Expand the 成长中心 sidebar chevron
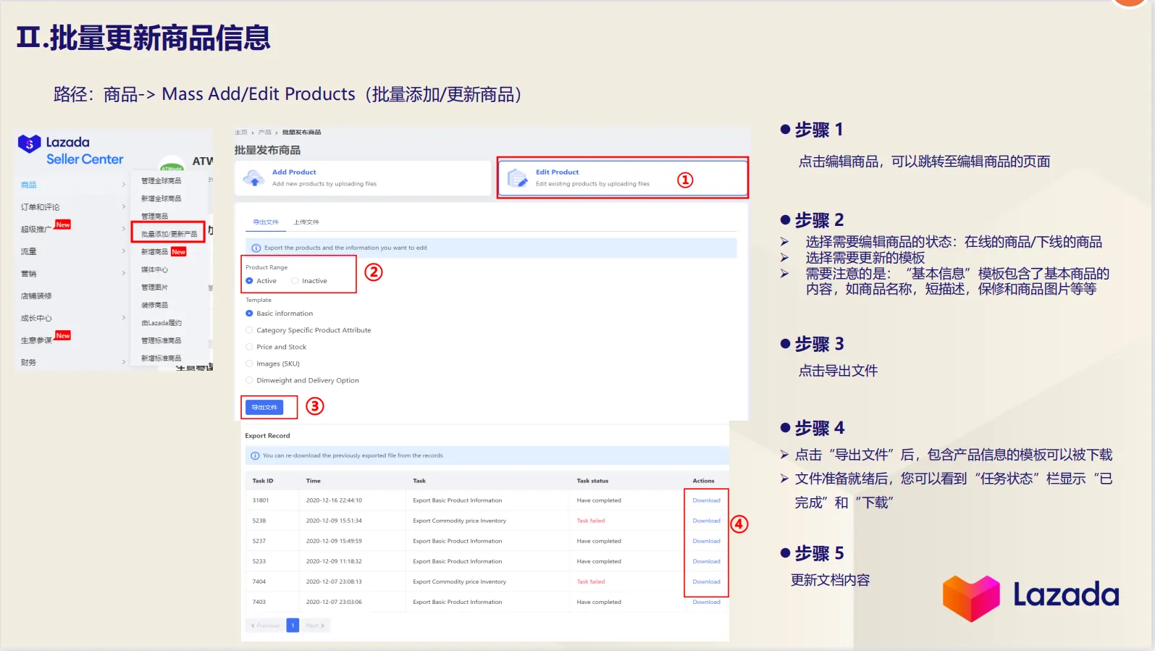Screen dimensions: 1155x651 (124, 318)
